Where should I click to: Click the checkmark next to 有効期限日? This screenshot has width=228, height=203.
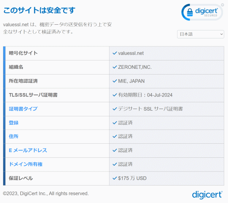115,95
